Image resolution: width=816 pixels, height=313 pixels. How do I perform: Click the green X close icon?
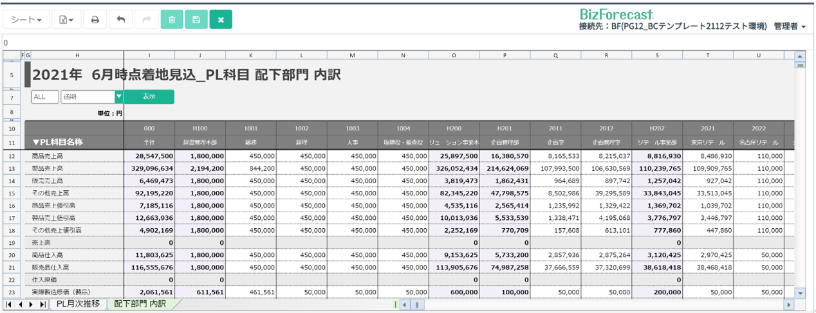(221, 20)
